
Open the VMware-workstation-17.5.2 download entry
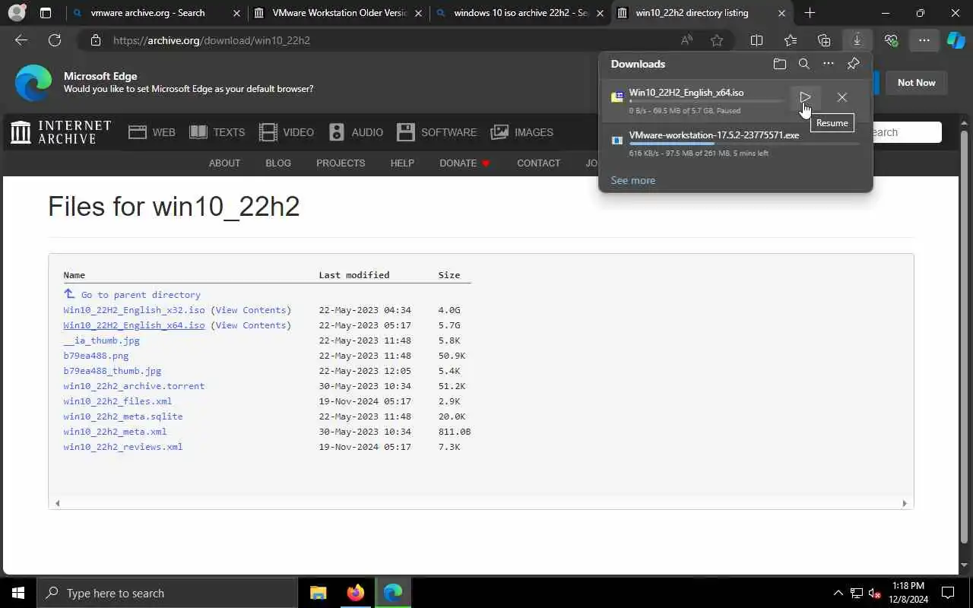[736, 144]
